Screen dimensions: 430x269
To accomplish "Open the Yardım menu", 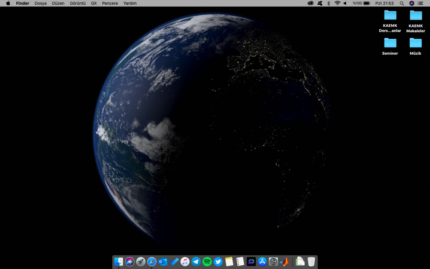I will tap(130, 3).
